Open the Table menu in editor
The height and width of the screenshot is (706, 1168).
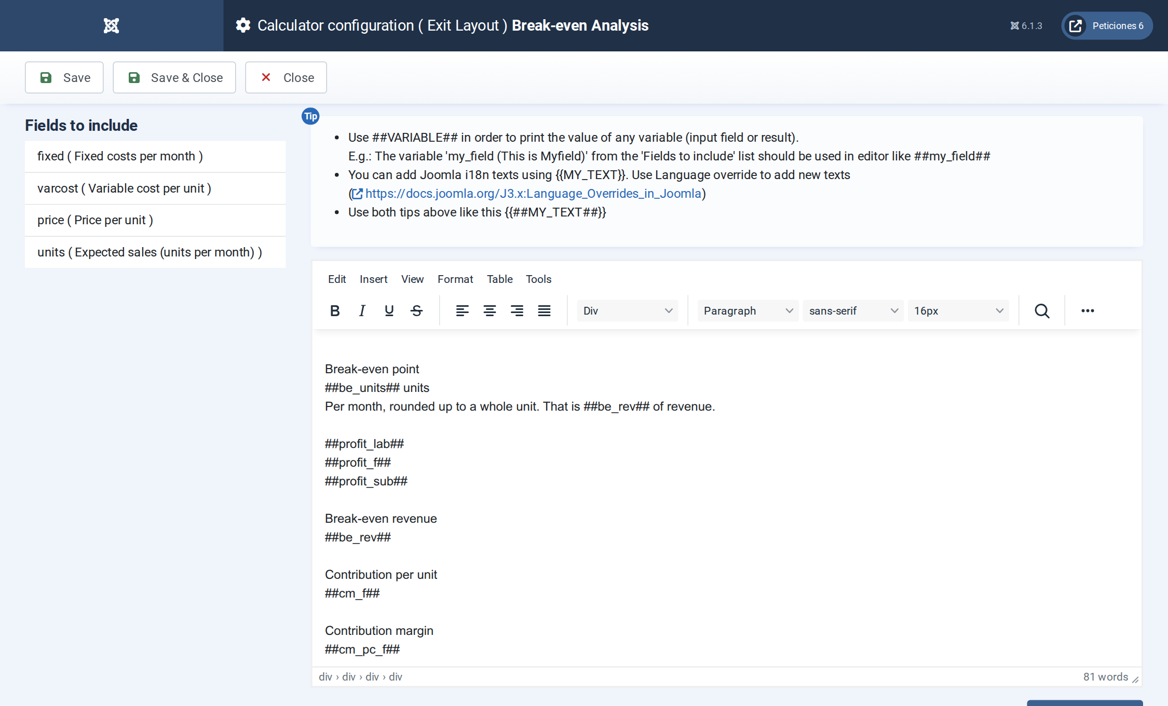[x=499, y=279]
